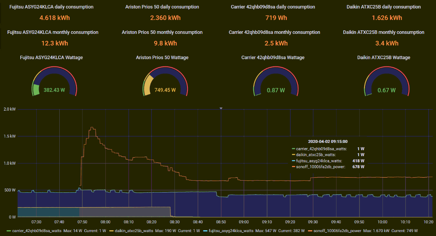This screenshot has height=236, width=436.
Task: Select the 9.8 kWh monthly value
Action: coord(166,43)
